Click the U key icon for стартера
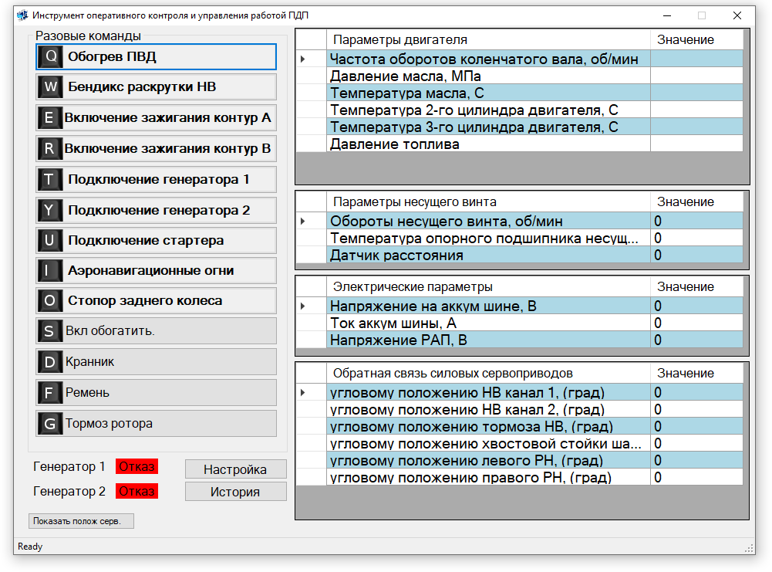772x572 pixels. tap(50, 241)
